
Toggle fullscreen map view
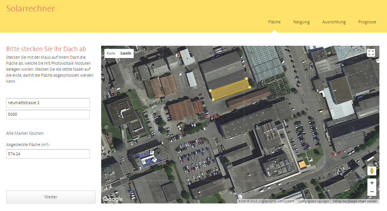pyautogui.click(x=371, y=53)
